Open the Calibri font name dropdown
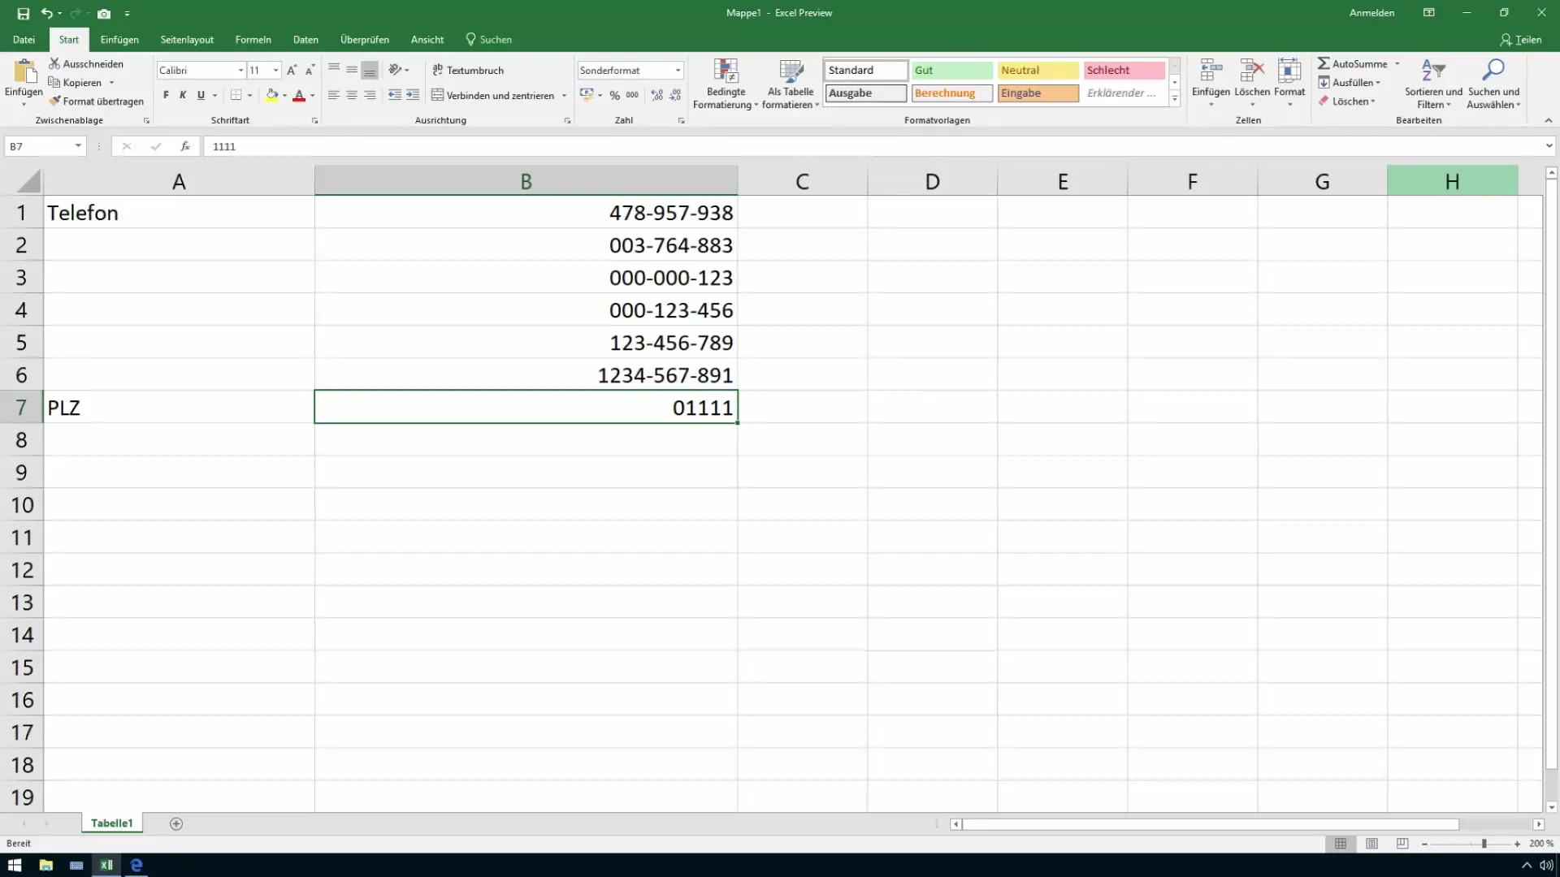The width and height of the screenshot is (1560, 877). pyautogui.click(x=240, y=71)
